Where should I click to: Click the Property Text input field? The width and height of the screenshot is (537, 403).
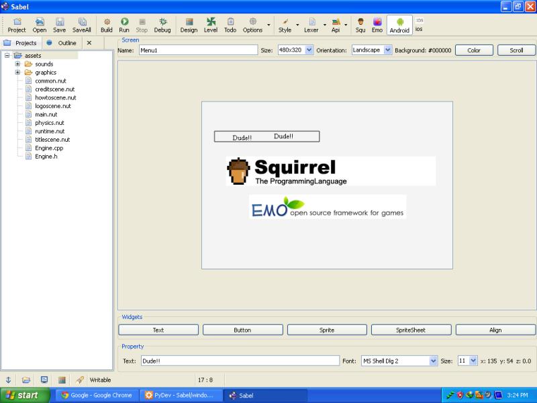(x=240, y=361)
